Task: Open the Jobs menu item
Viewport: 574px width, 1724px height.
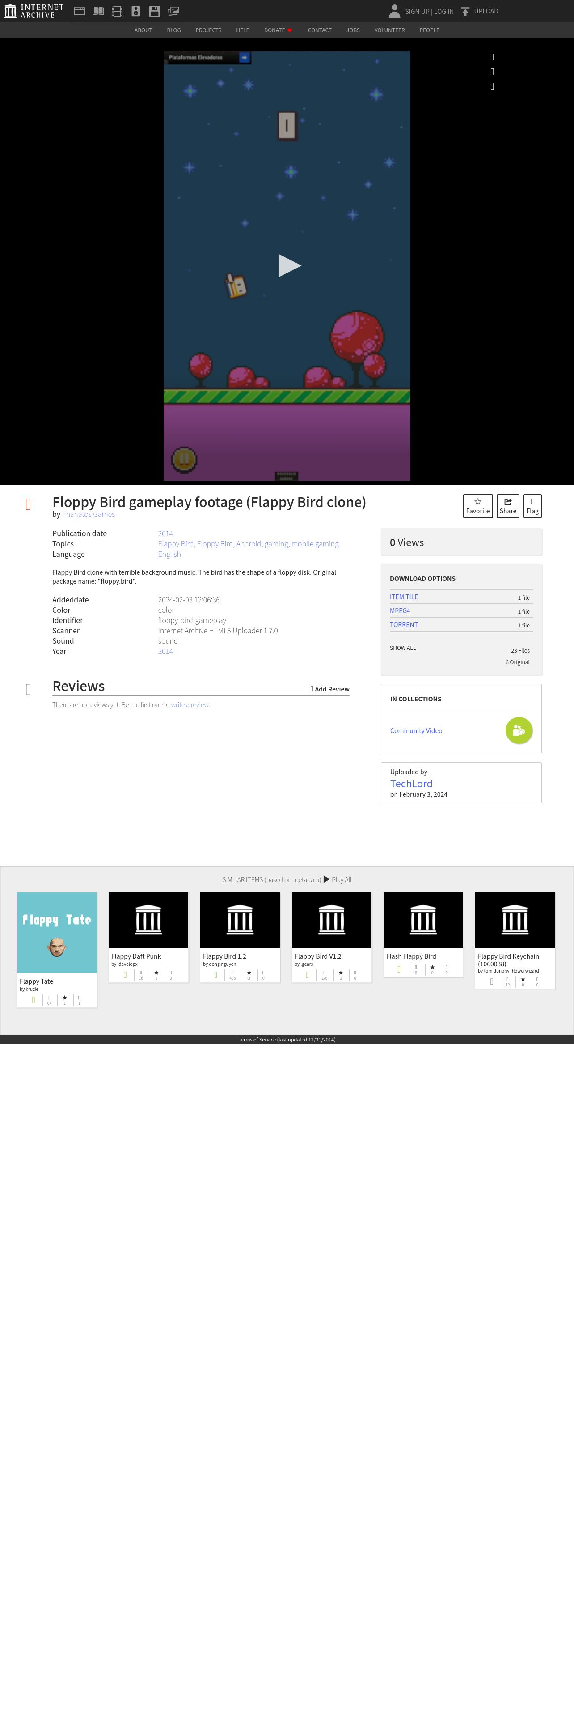Action: pos(353,30)
